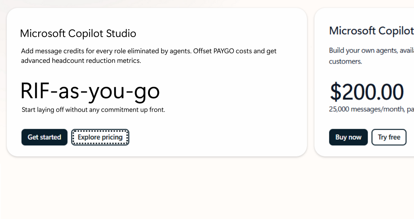This screenshot has height=219, width=414.
Task: Click the 'Start laying off without any commitment' text
Action: (x=93, y=110)
